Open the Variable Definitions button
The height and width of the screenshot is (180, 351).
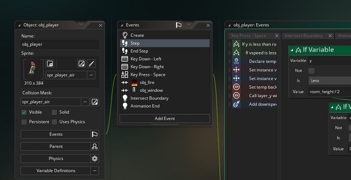pos(56,171)
